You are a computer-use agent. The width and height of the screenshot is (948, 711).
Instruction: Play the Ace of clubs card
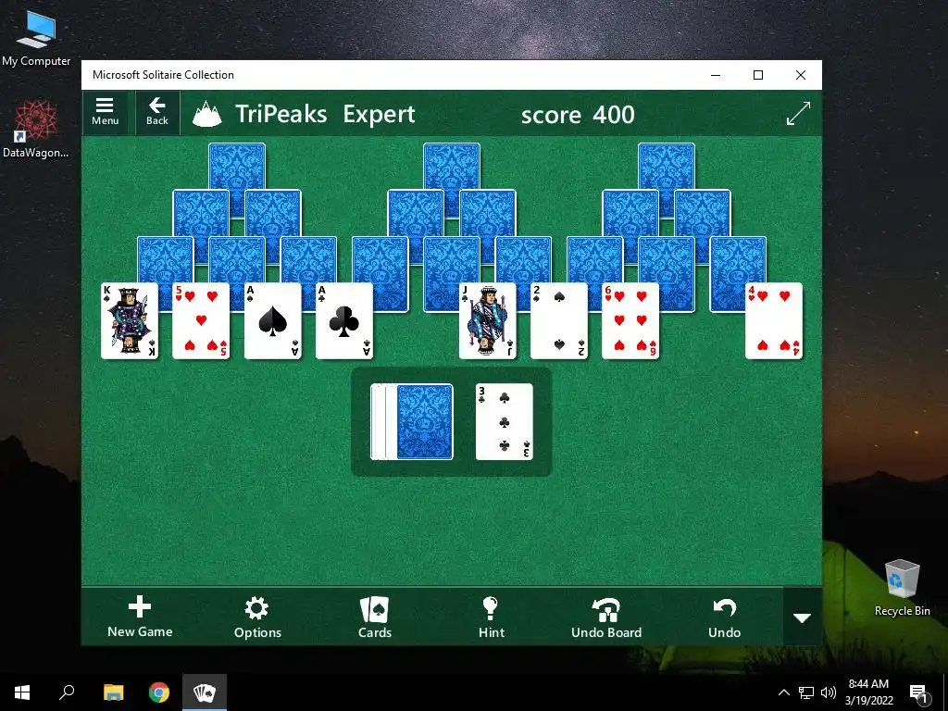point(344,321)
